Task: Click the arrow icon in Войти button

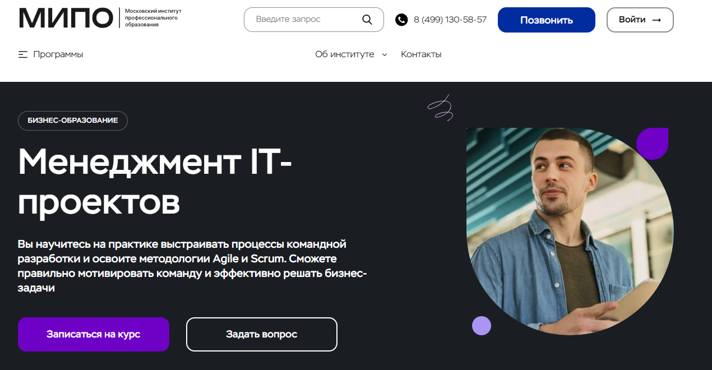Action: tap(656, 20)
